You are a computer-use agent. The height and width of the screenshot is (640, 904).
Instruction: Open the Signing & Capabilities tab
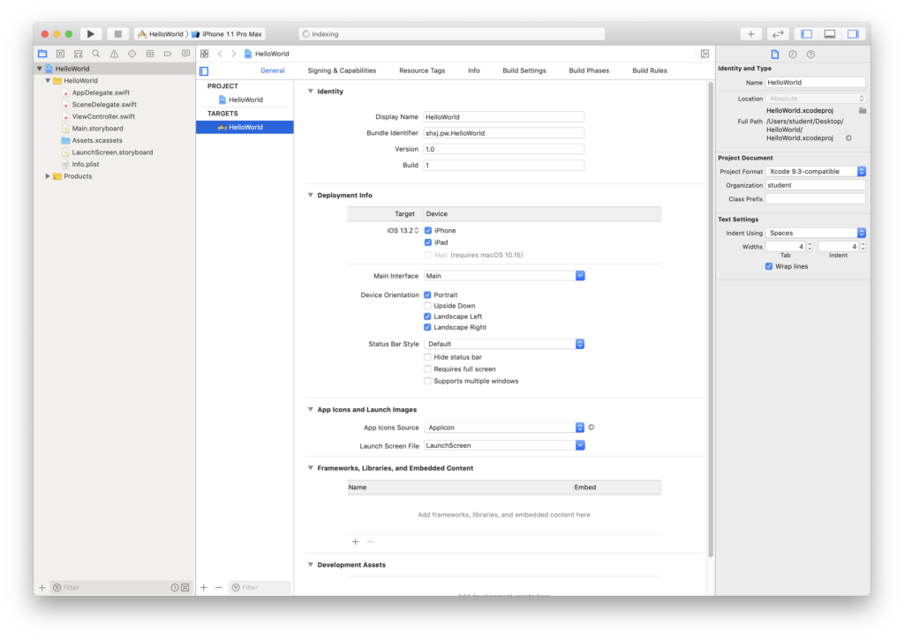(x=342, y=71)
